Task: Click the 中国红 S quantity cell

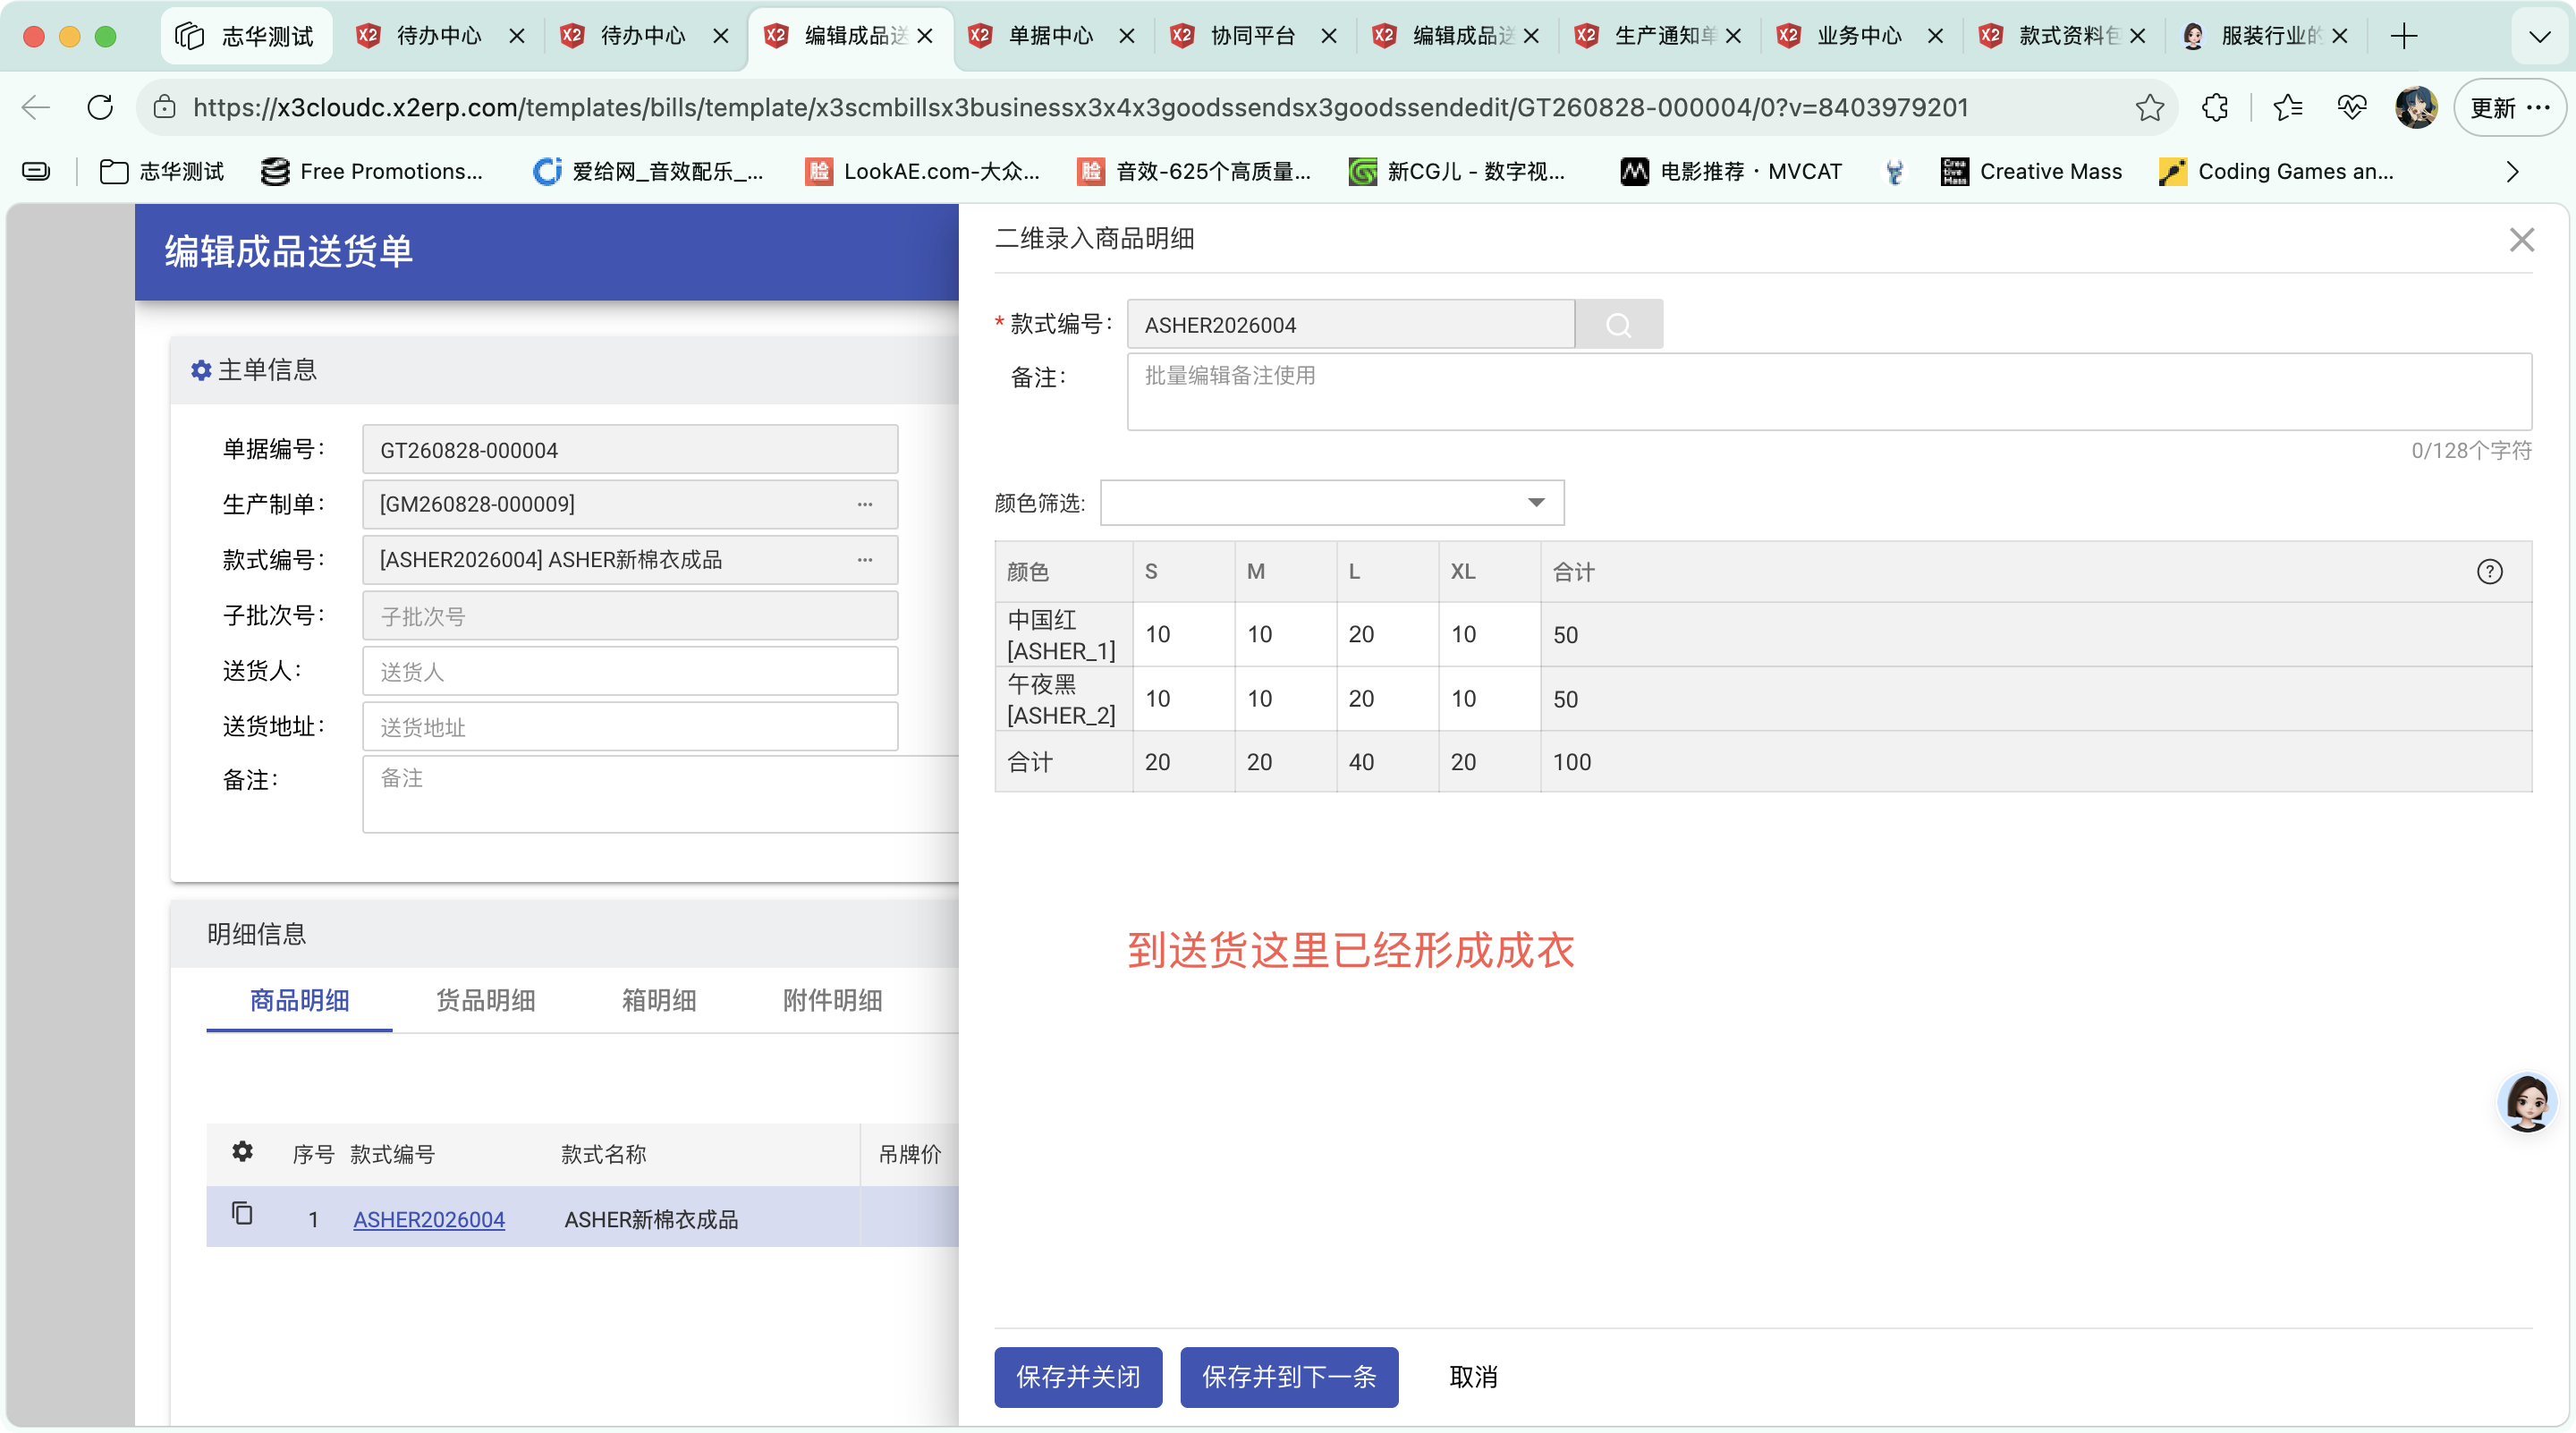Action: [x=1183, y=634]
